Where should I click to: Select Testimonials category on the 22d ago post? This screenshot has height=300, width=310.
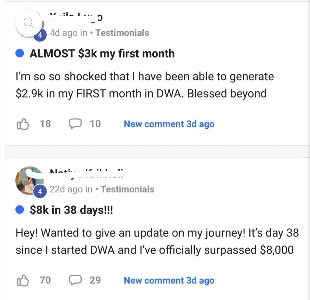pyautogui.click(x=127, y=189)
